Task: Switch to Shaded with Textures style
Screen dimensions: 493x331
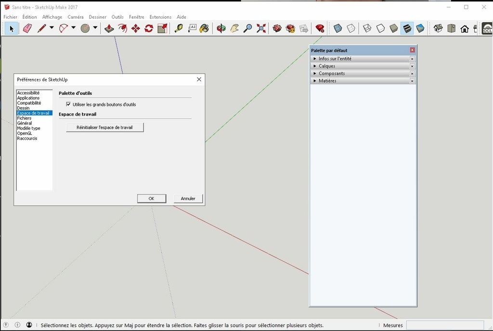Action: click(407, 28)
